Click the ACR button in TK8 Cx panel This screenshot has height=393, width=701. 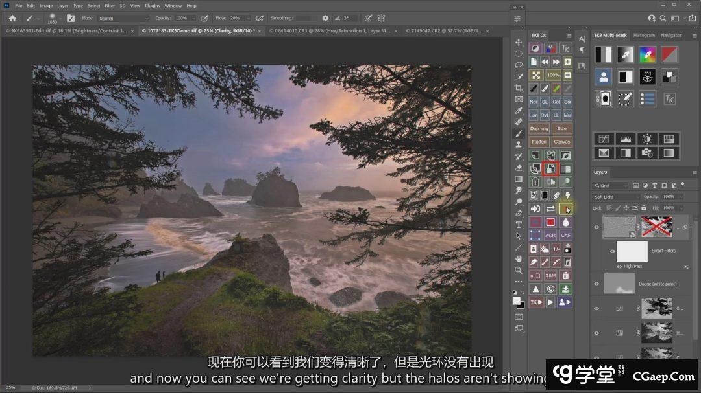pos(550,235)
